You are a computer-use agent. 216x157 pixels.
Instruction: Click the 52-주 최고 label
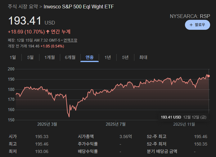pyautogui.click(x=157, y=137)
